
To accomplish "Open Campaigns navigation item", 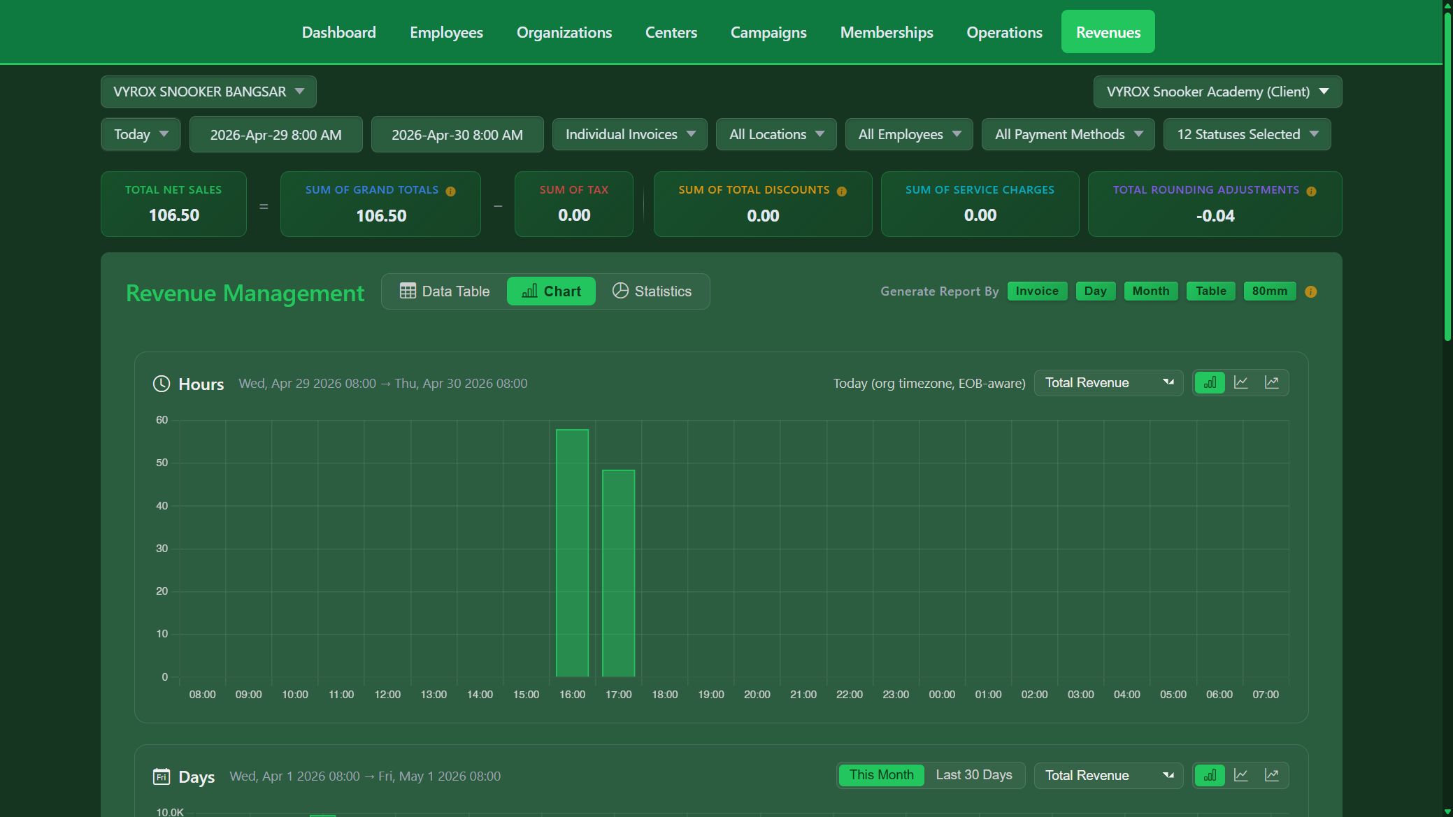I will [x=768, y=32].
